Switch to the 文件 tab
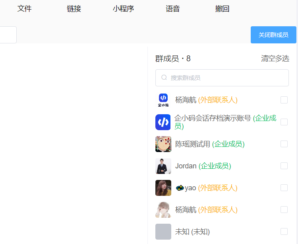 click(25, 9)
